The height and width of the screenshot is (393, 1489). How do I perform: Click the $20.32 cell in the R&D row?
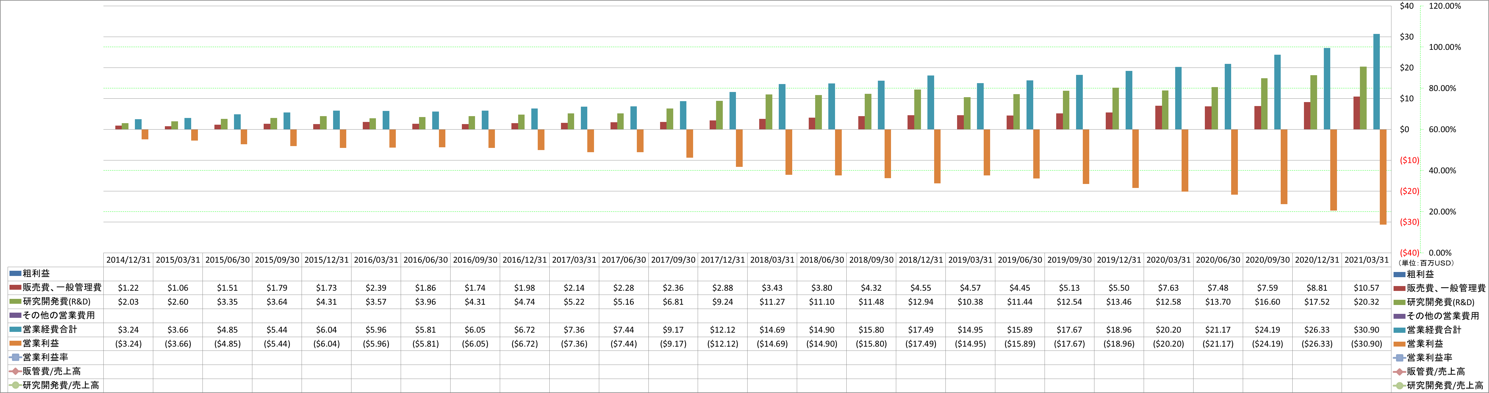coord(1366,302)
